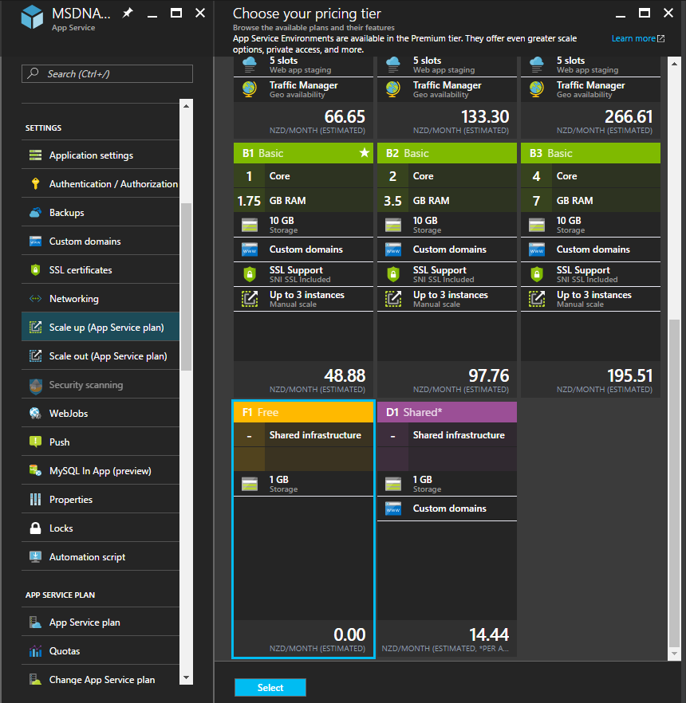
Task: Click the 'Choose your pricing tier' title
Action: pos(307,14)
